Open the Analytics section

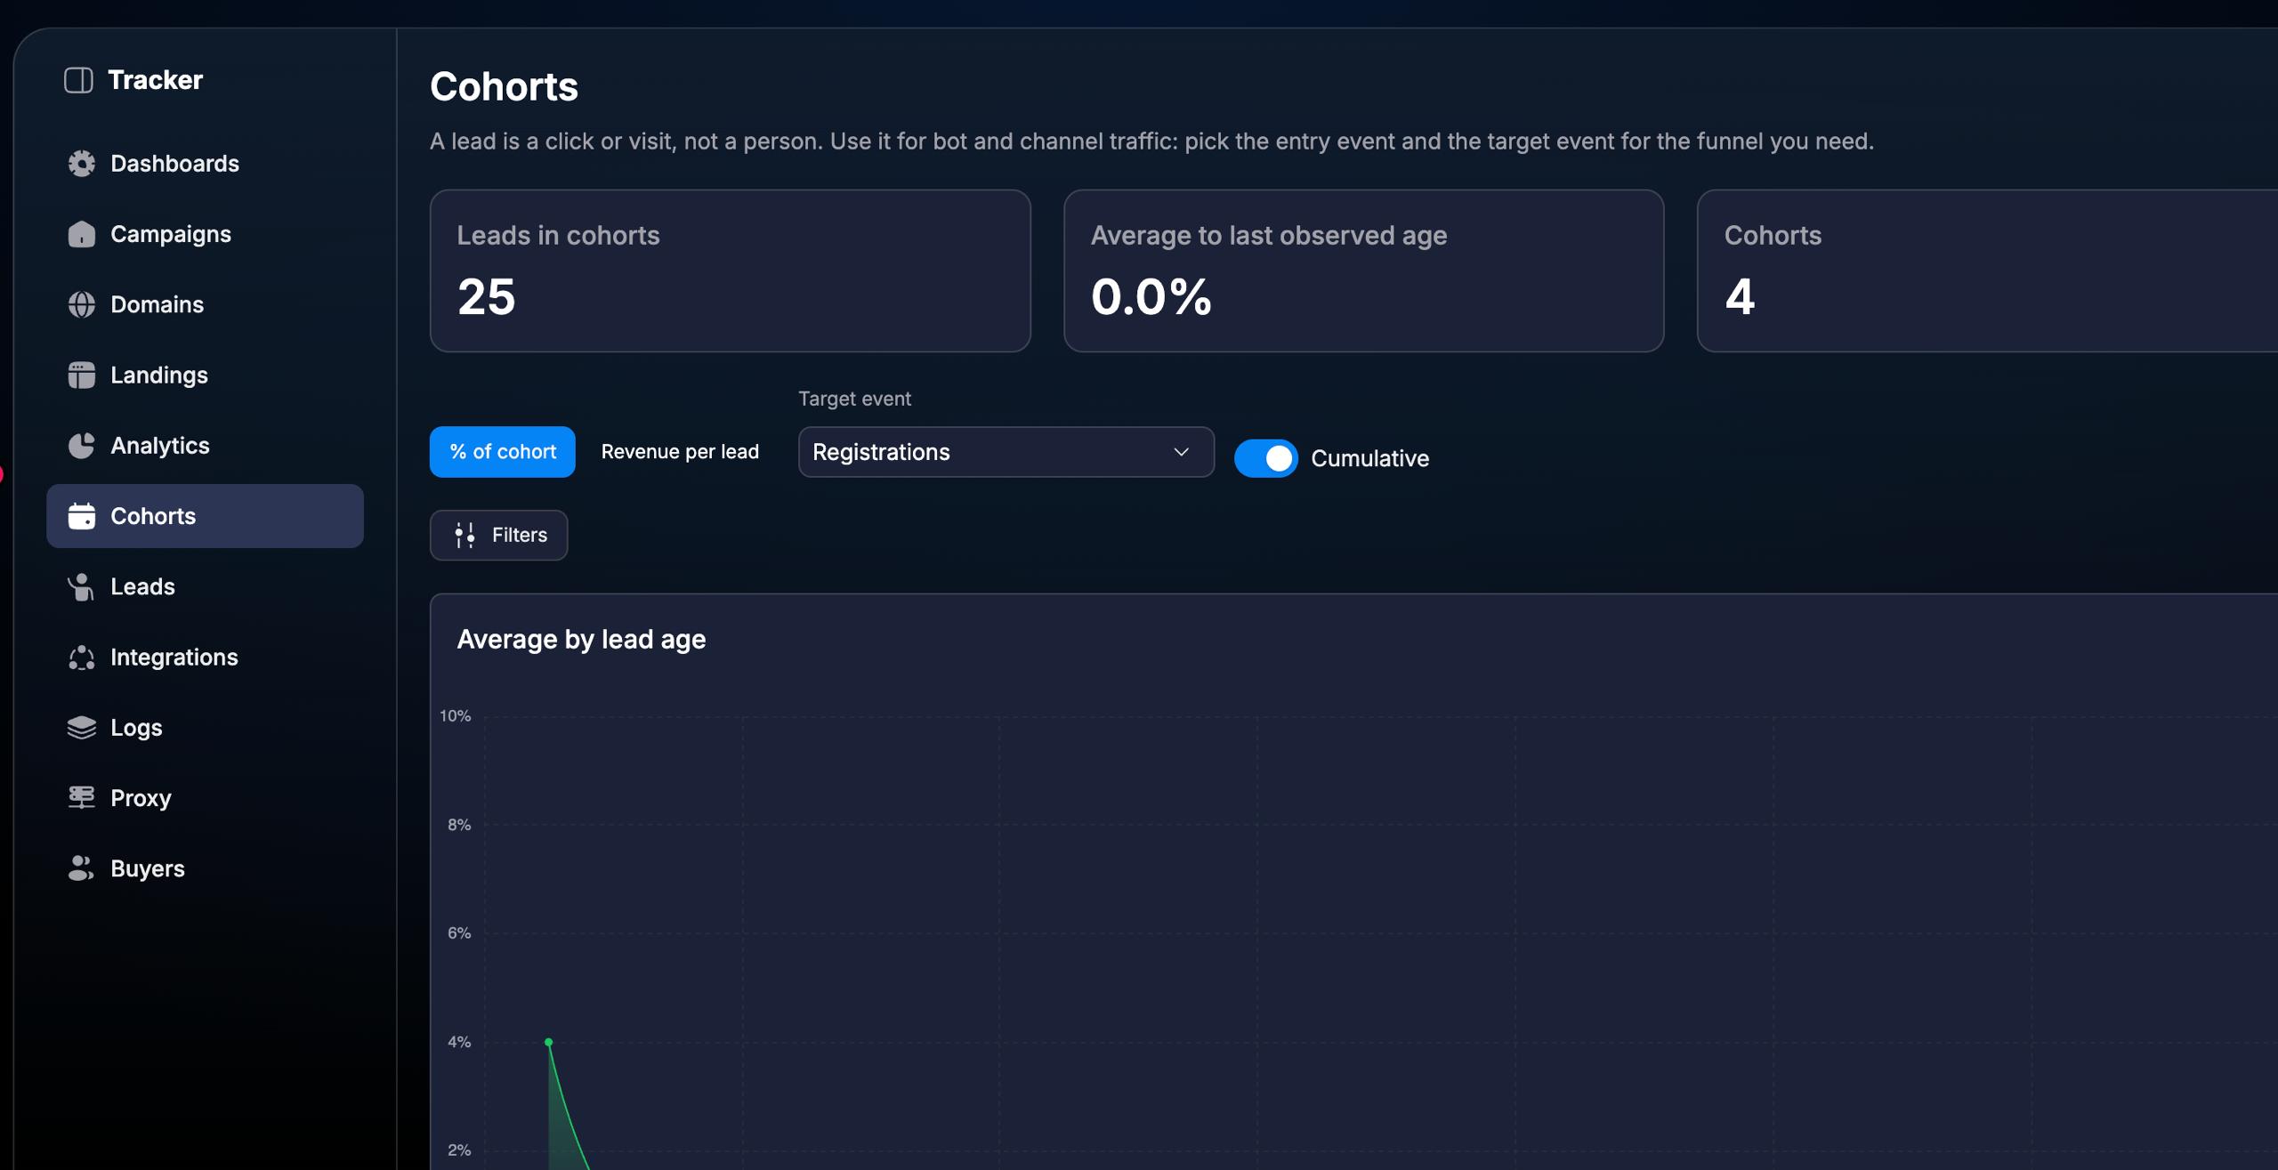205,445
